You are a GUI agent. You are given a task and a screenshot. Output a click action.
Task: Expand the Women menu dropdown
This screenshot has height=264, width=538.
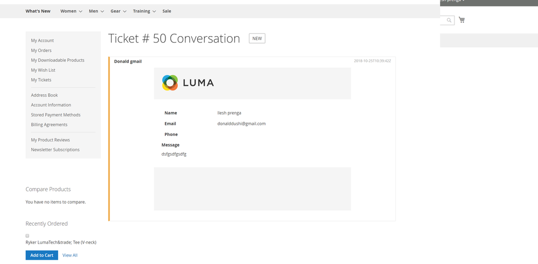(71, 11)
